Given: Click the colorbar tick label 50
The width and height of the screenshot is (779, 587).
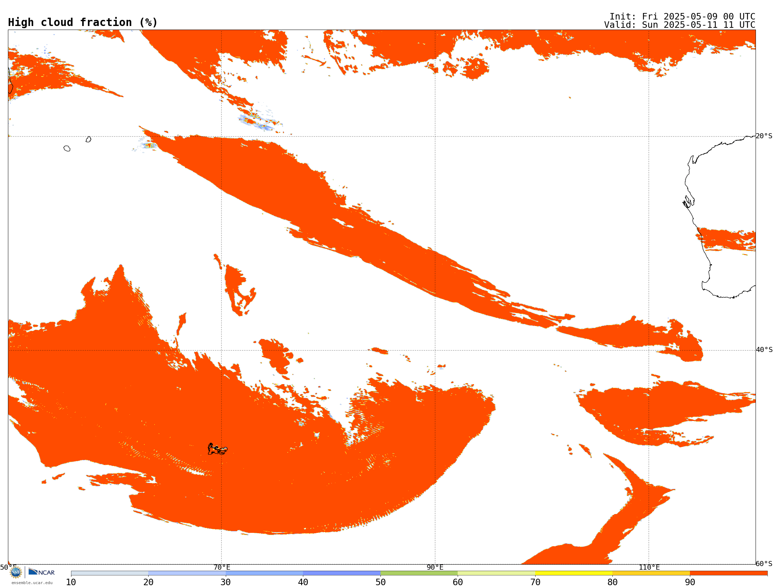Looking at the screenshot, I should (x=380, y=582).
